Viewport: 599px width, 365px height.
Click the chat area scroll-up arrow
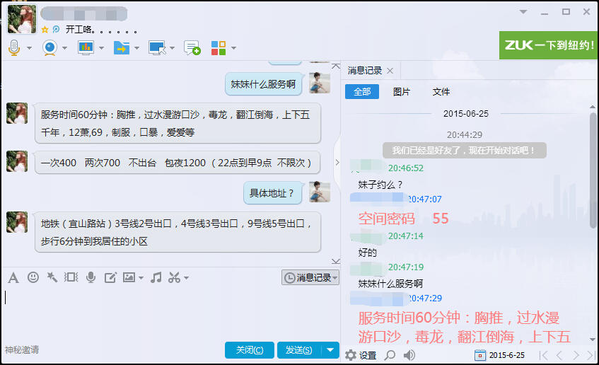click(336, 66)
